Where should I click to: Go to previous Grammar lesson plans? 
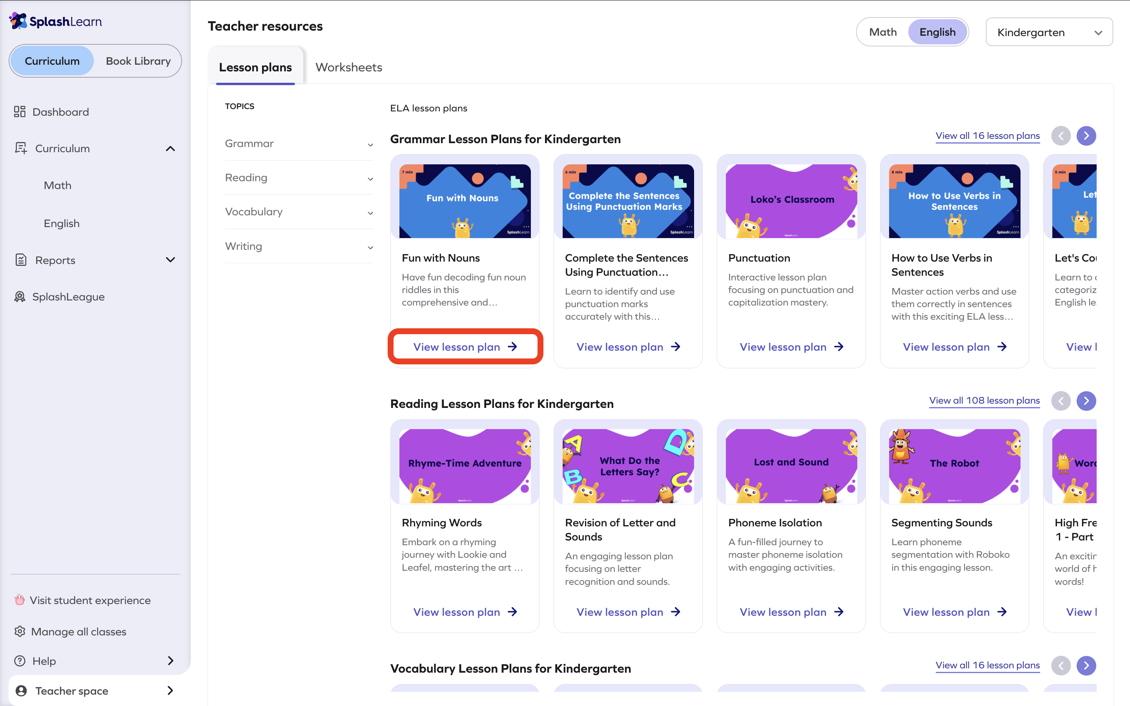1061,136
